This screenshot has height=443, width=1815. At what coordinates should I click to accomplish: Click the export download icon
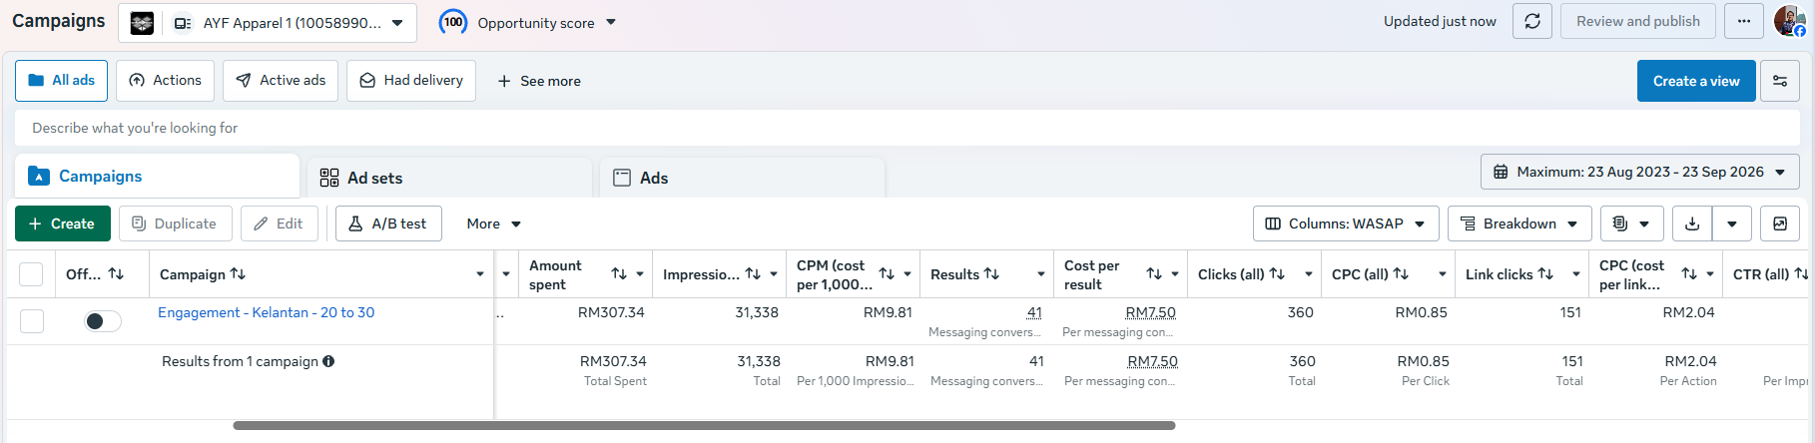(x=1692, y=223)
